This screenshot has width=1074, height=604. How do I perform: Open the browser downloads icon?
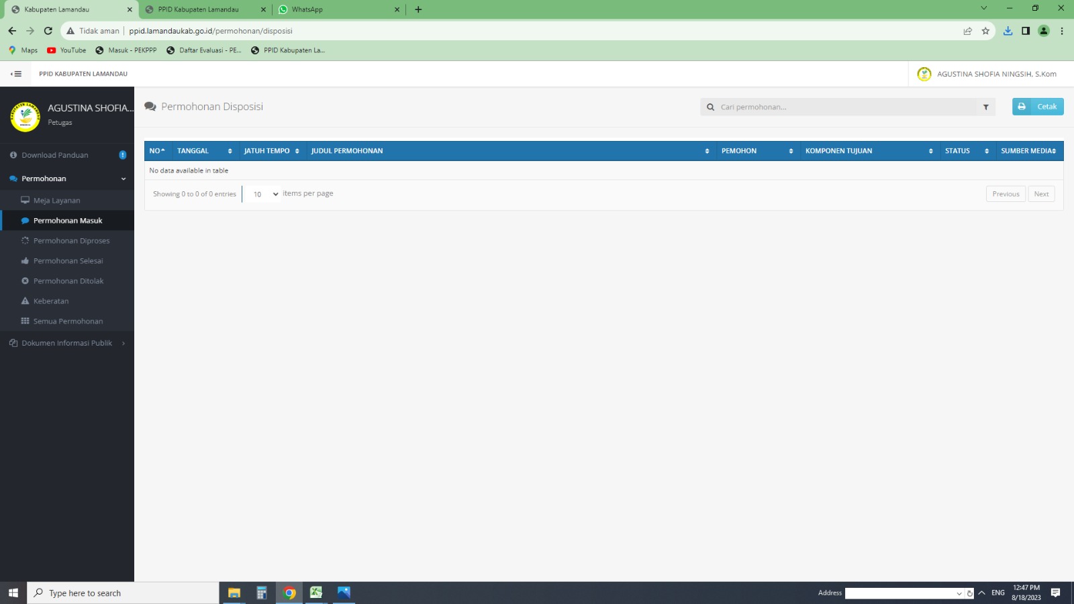pos(1008,31)
